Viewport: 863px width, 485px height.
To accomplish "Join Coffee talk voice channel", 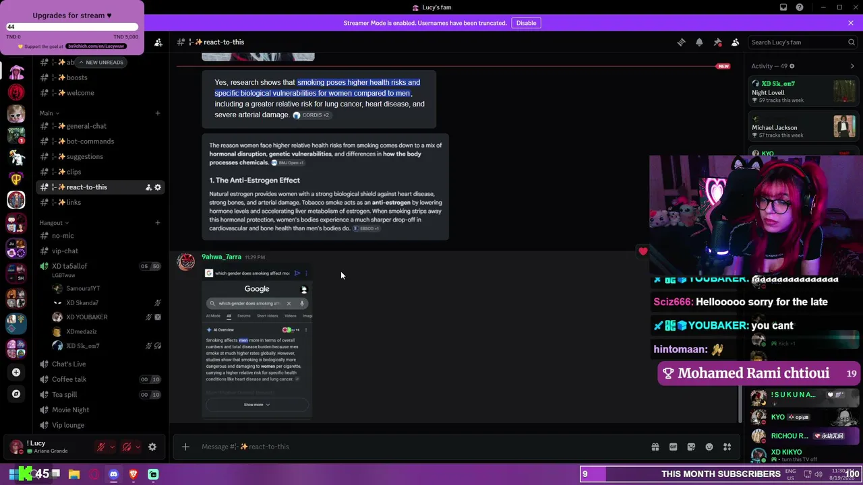I will coord(100,379).
